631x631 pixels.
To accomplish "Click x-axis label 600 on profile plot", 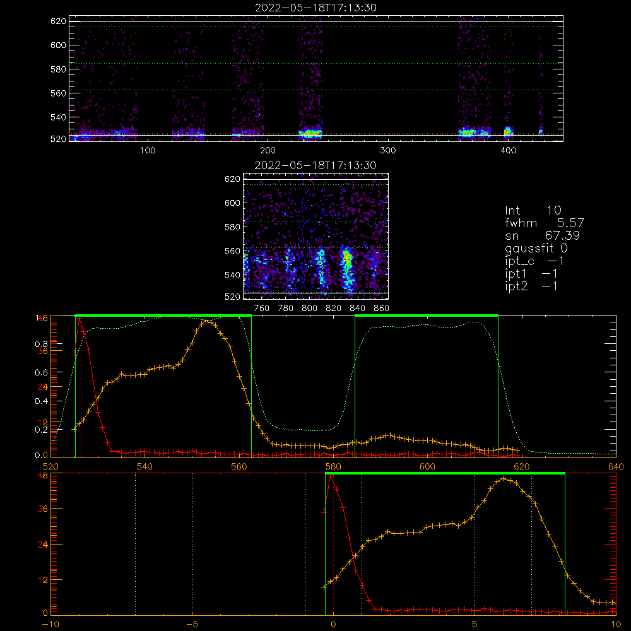I will coord(427,466).
